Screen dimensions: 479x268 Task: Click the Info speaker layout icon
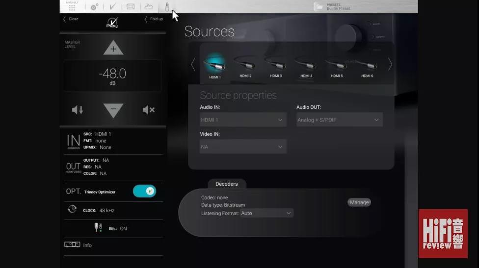point(72,244)
